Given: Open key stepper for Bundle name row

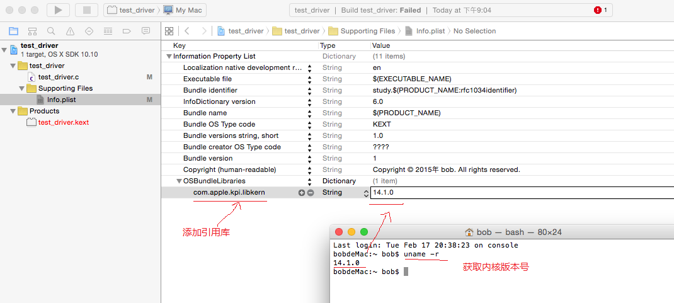Looking at the screenshot, I should point(309,113).
